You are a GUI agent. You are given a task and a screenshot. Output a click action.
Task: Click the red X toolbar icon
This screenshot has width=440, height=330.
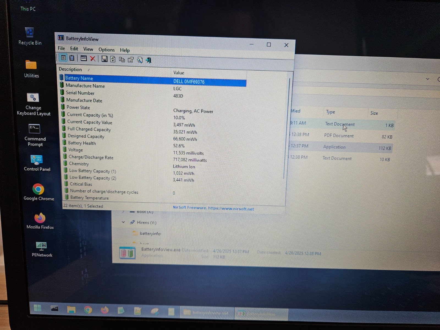pyautogui.click(x=93, y=59)
